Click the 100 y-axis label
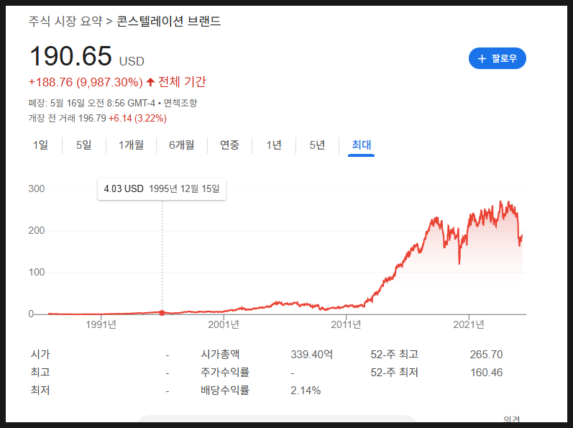 [37, 273]
